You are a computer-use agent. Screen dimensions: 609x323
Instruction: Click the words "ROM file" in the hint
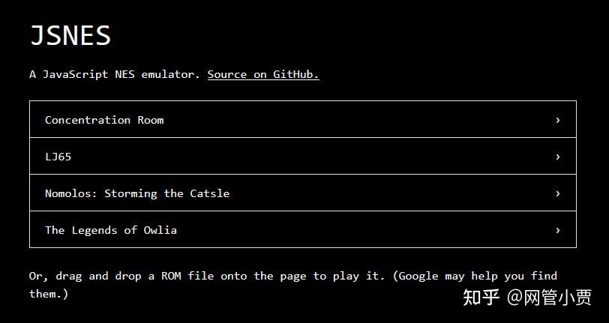[x=187, y=276]
